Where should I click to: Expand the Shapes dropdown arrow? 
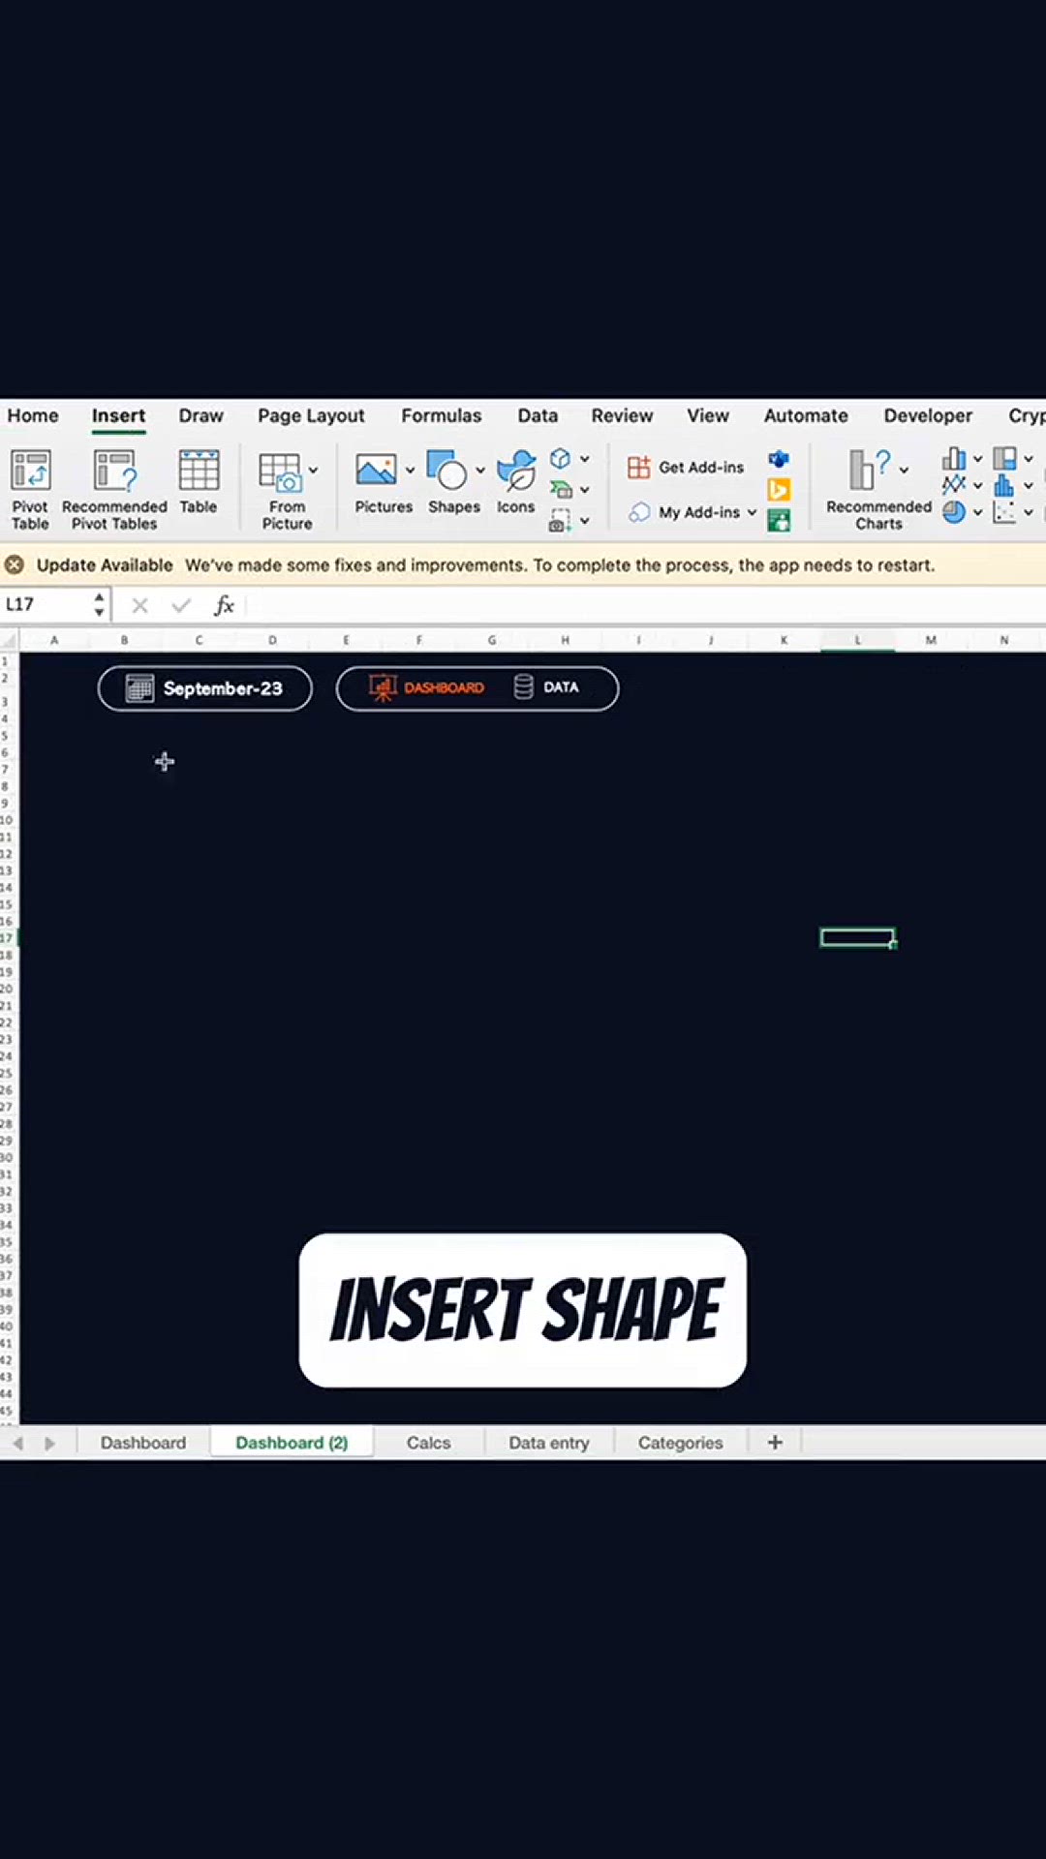point(480,471)
